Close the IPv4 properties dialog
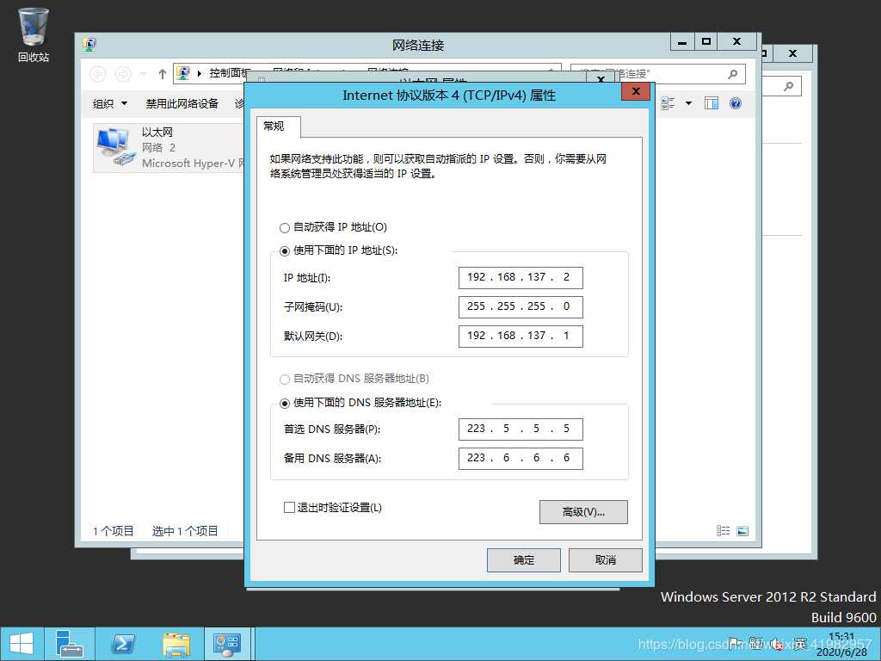This screenshot has width=881, height=661. point(636,91)
